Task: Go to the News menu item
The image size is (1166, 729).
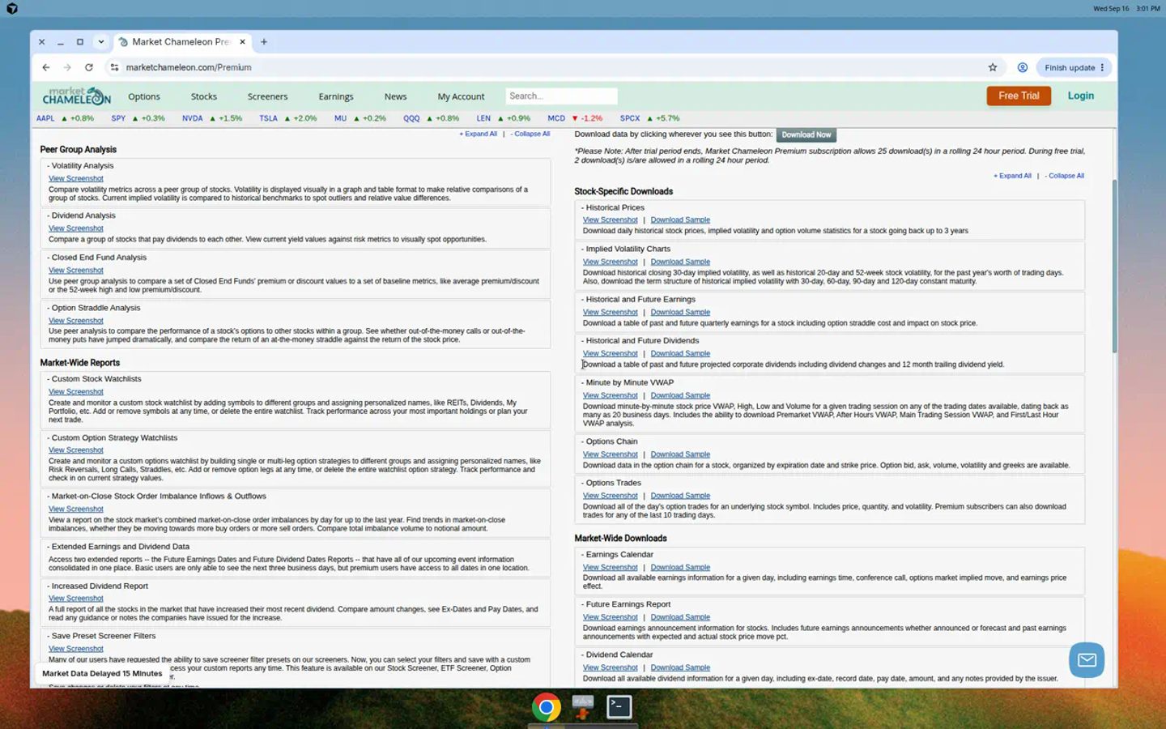Action: tap(395, 96)
